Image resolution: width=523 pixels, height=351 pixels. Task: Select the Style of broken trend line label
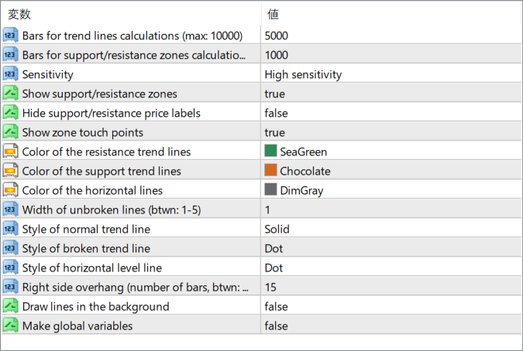tap(86, 248)
